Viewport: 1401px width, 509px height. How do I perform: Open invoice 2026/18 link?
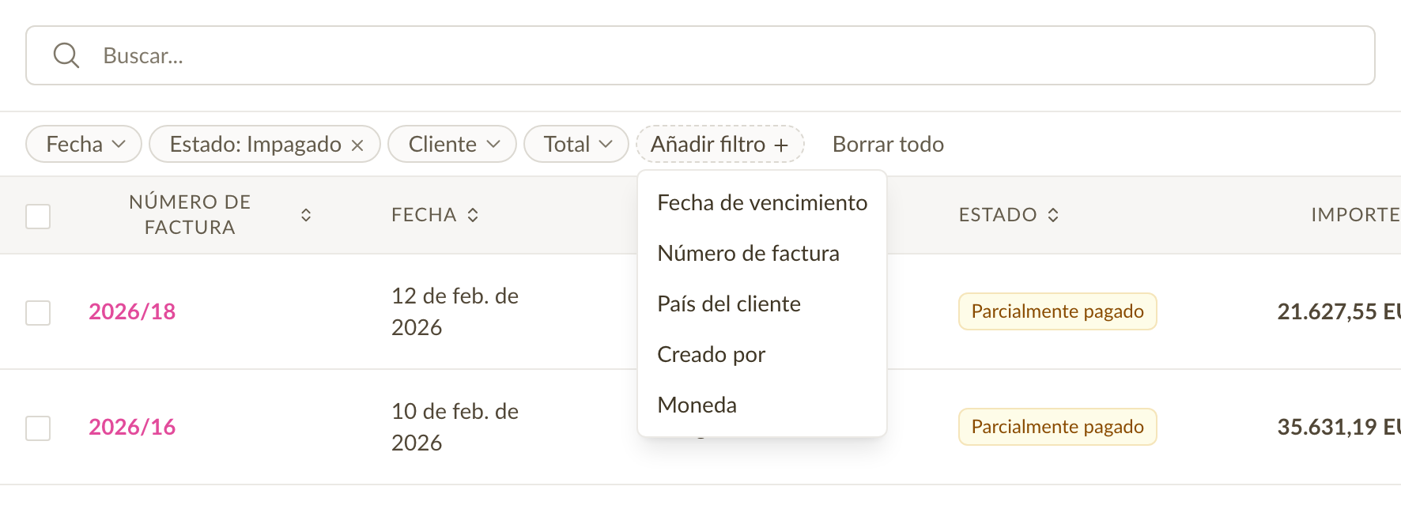point(132,311)
